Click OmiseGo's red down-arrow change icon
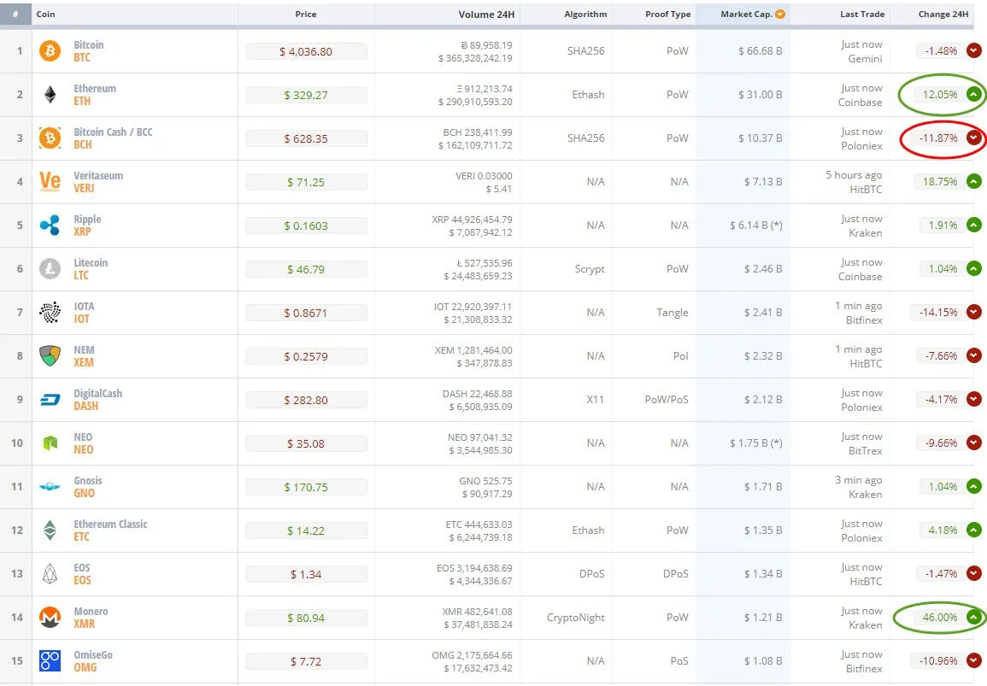Screen dimensions: 987x686 [x=974, y=661]
